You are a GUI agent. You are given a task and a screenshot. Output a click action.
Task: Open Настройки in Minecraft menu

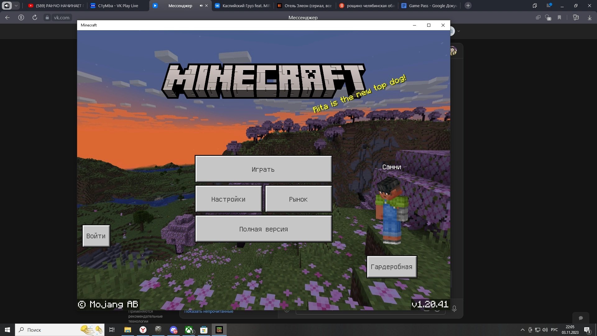(x=228, y=199)
